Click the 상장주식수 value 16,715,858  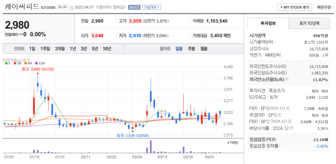[319, 49]
